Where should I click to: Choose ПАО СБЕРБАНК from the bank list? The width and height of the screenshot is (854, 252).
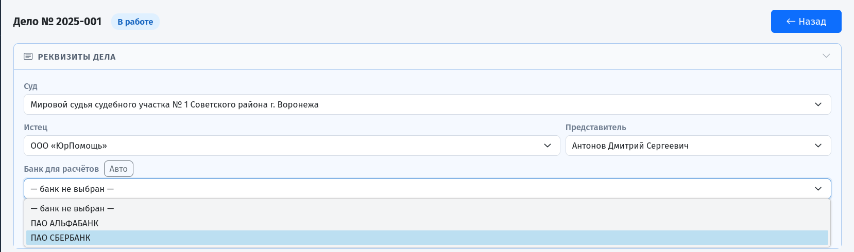coord(428,238)
